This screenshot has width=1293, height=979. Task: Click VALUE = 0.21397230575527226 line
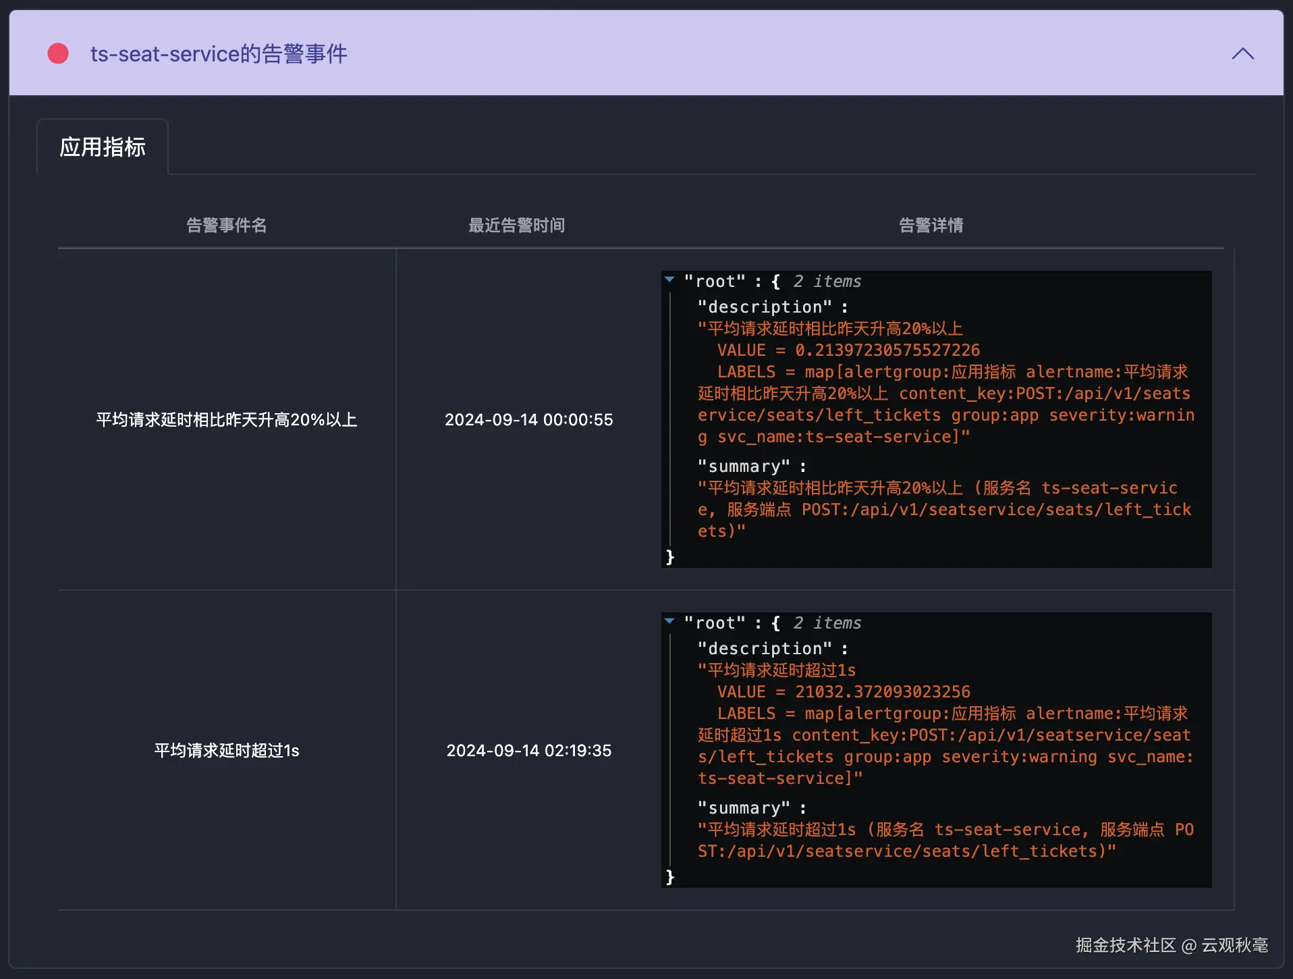pos(848,350)
